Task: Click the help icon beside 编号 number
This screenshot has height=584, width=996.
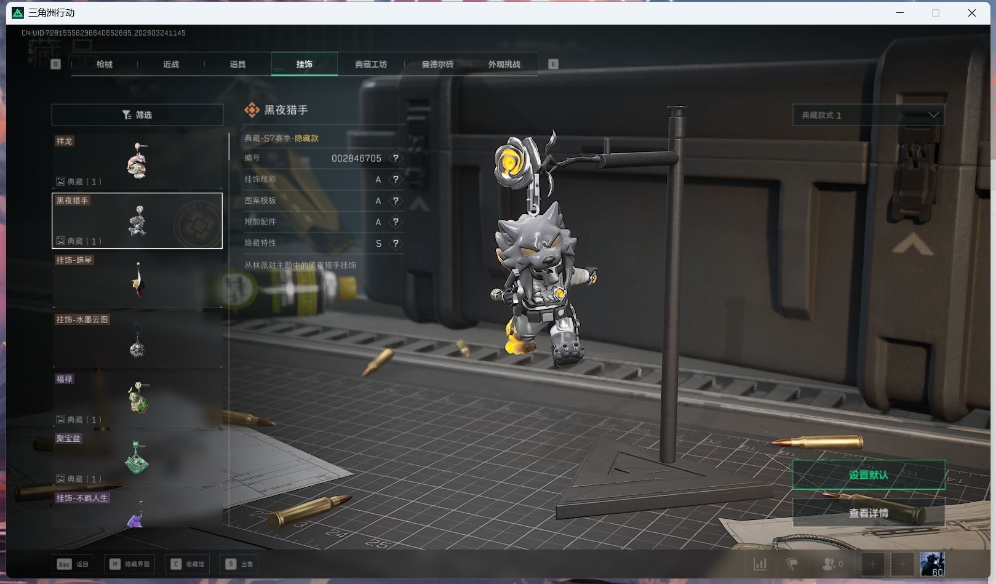Action: pos(396,158)
